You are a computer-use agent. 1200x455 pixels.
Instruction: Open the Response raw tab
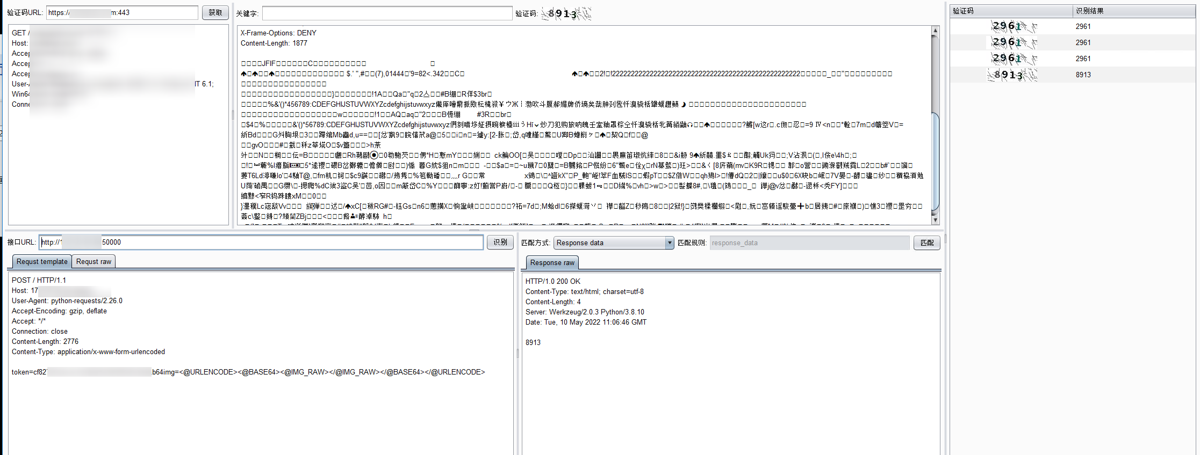click(552, 263)
